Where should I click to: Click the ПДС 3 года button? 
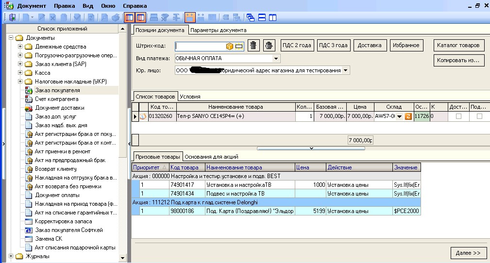tap(334, 45)
